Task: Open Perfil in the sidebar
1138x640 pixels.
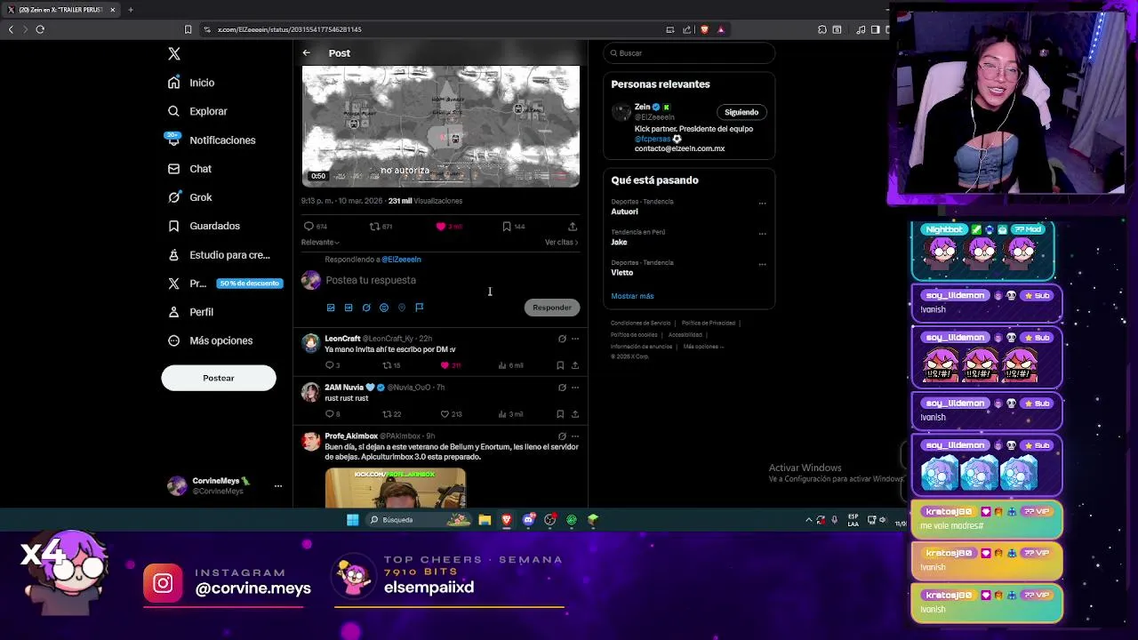Action: point(190,312)
